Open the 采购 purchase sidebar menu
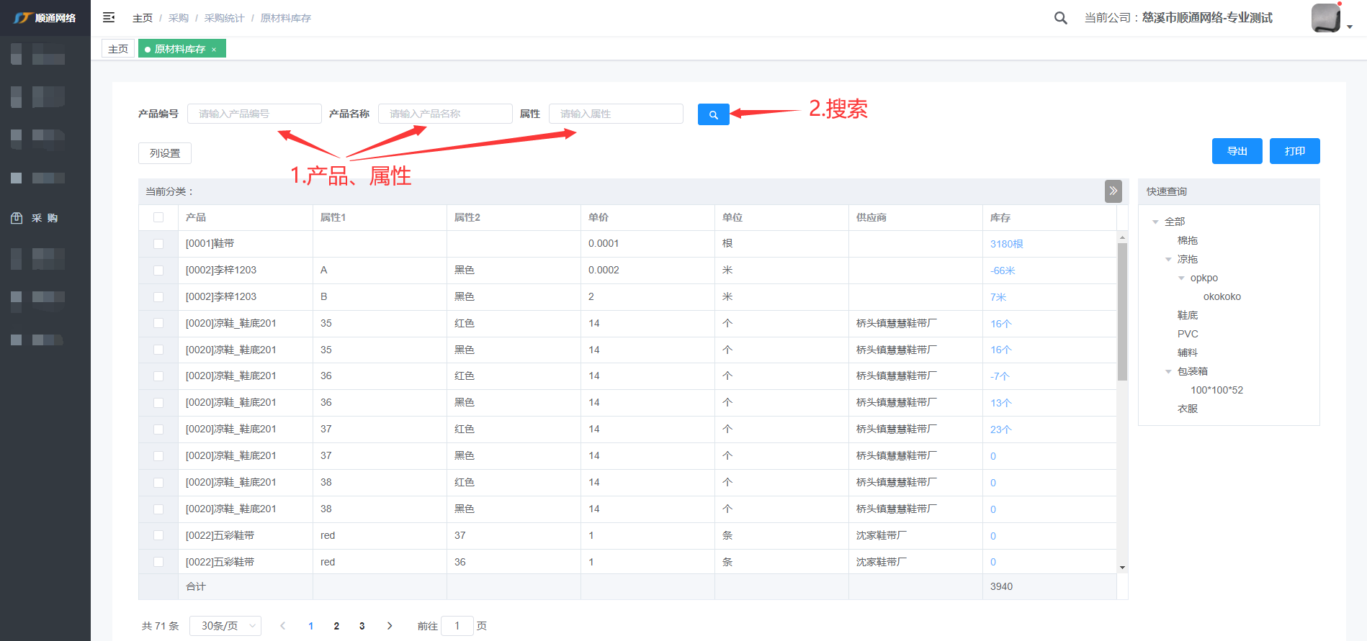The width and height of the screenshot is (1367, 641). 45,218
